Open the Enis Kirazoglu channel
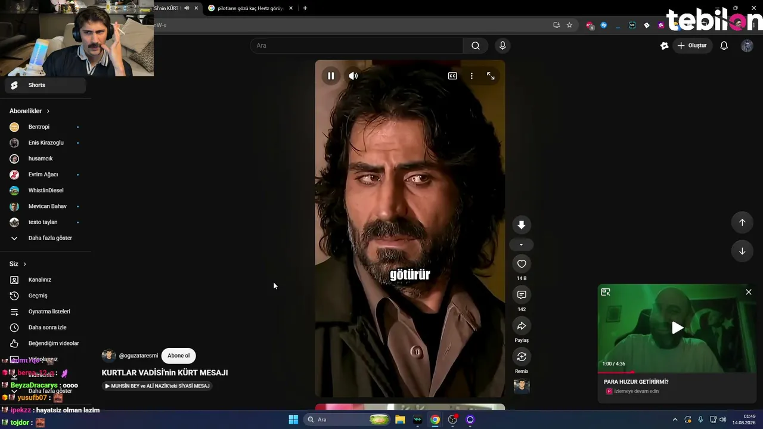The height and width of the screenshot is (429, 763). tap(45, 143)
